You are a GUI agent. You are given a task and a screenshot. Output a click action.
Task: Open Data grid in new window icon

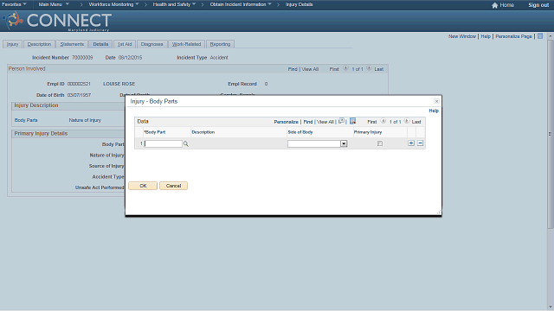tap(341, 121)
